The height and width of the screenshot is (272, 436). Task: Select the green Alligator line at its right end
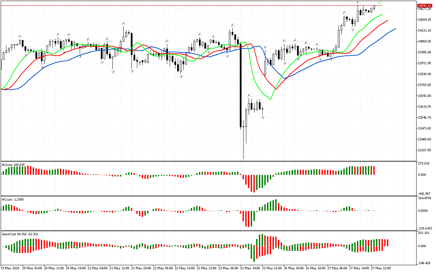pos(381,15)
